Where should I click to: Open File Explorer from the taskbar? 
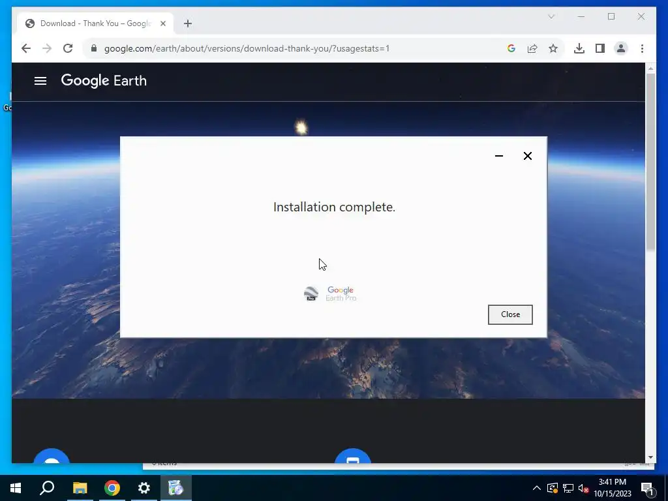tap(80, 488)
